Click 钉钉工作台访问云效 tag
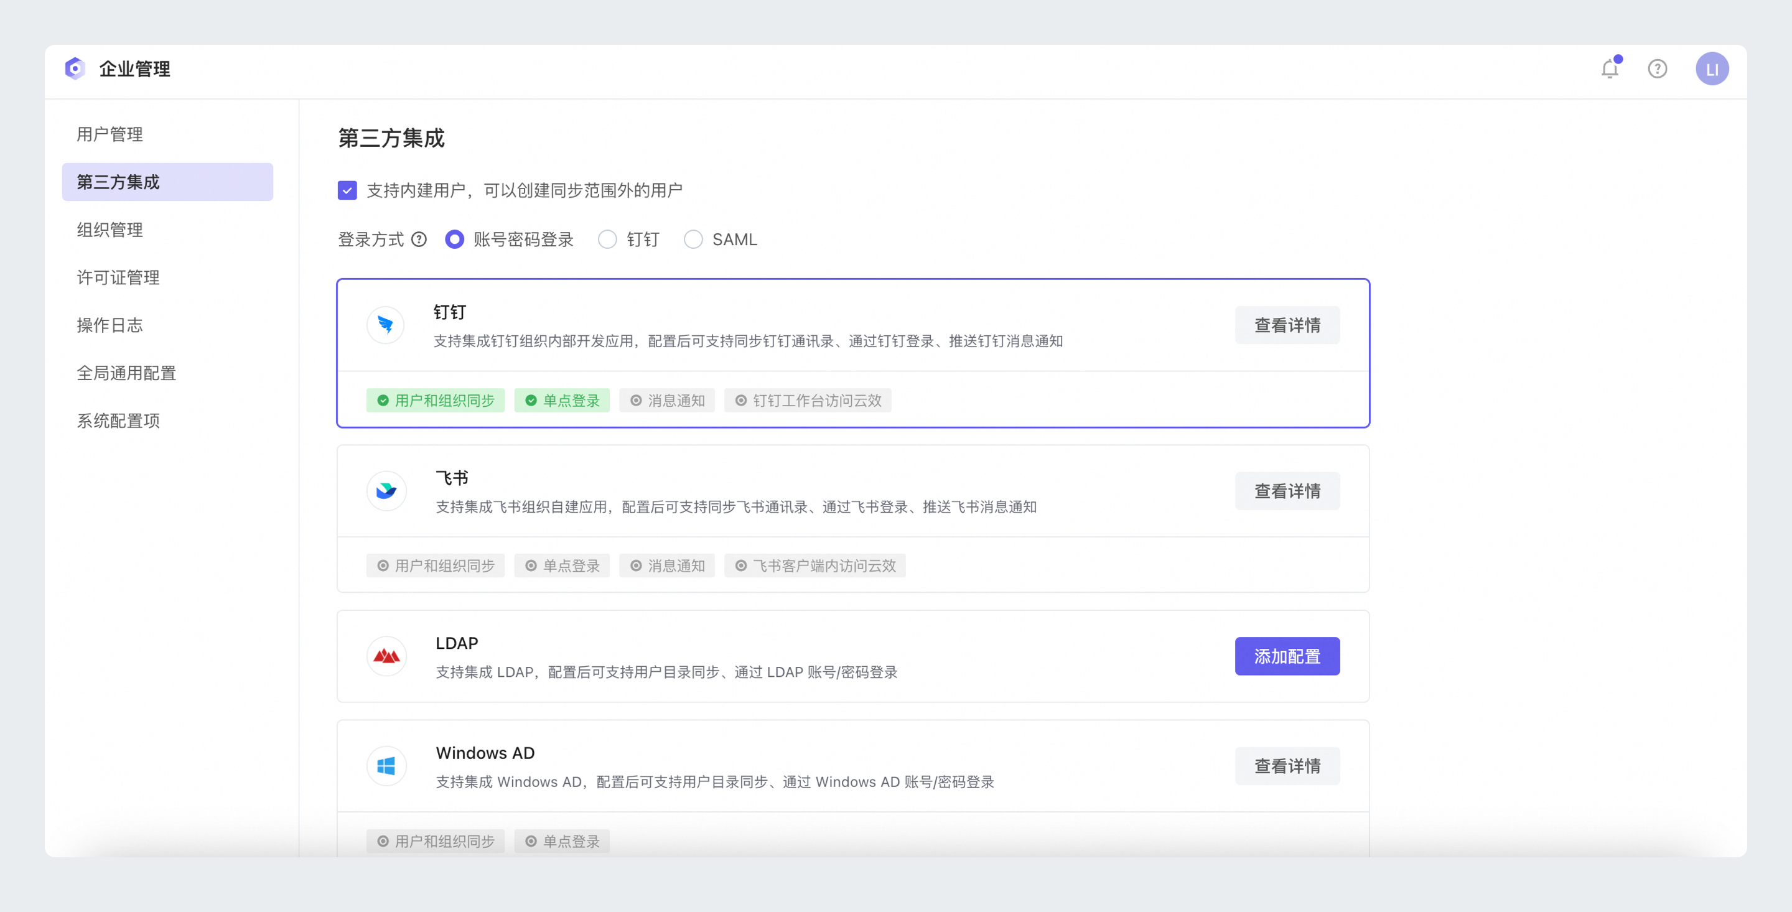1792x912 pixels. (808, 401)
